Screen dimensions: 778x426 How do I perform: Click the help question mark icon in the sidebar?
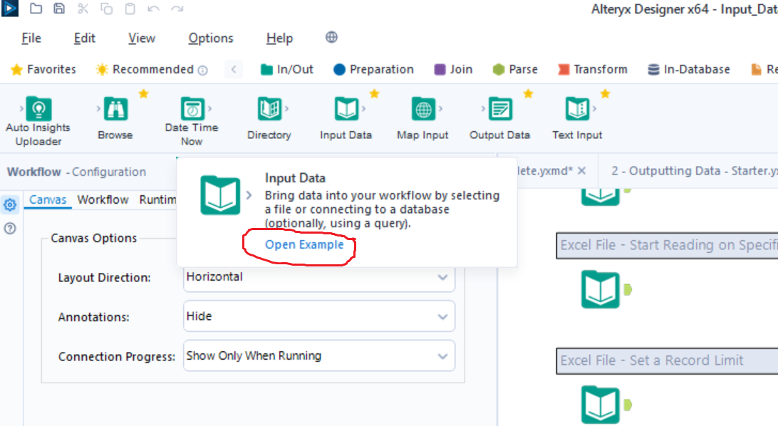[10, 228]
